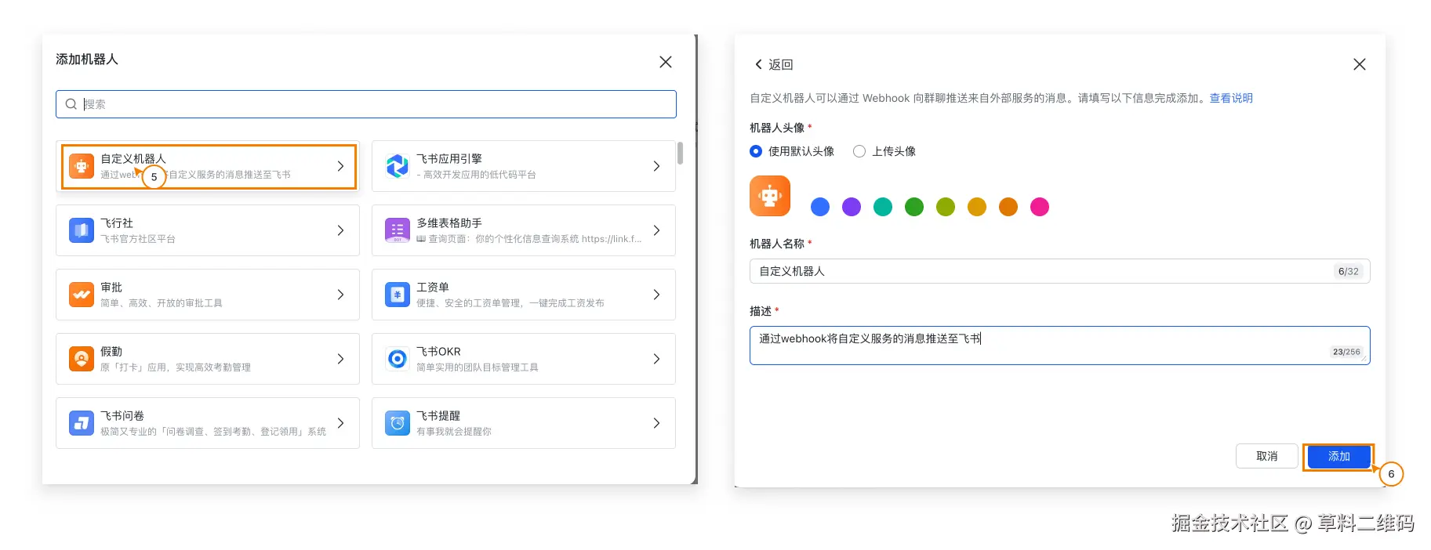Image resolution: width=1431 pixels, height=550 pixels.
Task: Click the 添加 button
Action: click(x=1338, y=457)
